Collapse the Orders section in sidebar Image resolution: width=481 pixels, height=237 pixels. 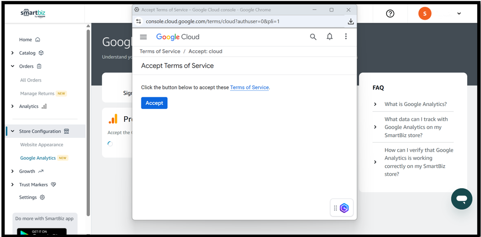point(12,66)
